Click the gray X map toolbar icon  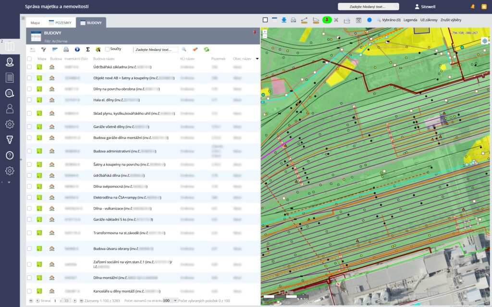[336, 20]
